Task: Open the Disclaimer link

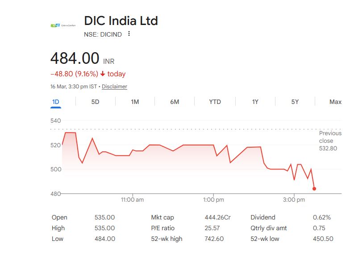Action: (x=114, y=87)
